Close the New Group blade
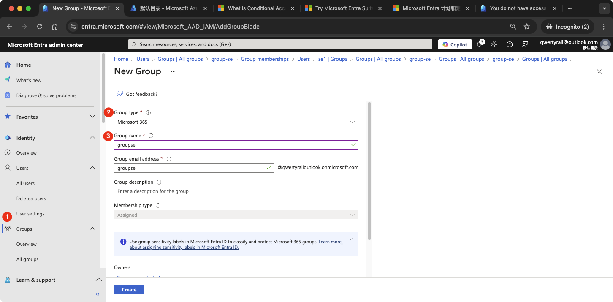This screenshot has width=613, height=302. pos(599,71)
